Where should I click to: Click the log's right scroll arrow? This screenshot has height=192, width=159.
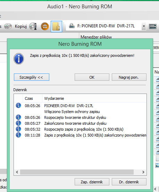point(143,172)
